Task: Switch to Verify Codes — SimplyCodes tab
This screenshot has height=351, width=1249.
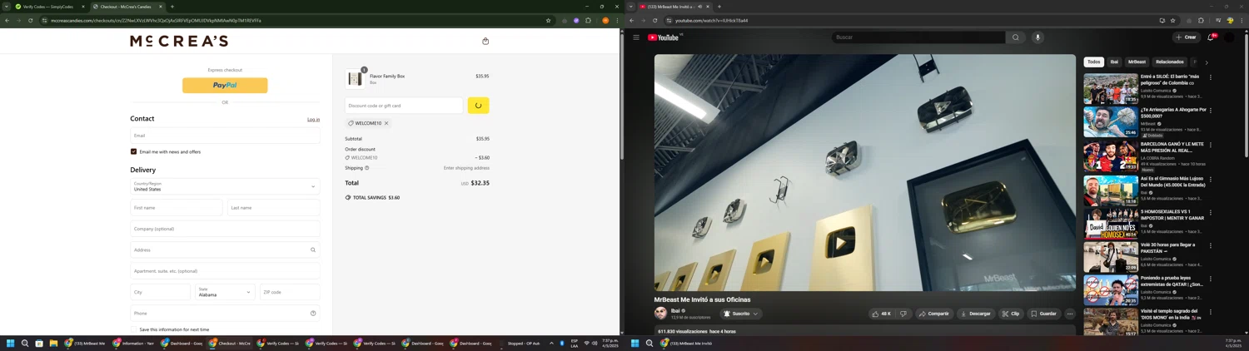Action: [50, 7]
